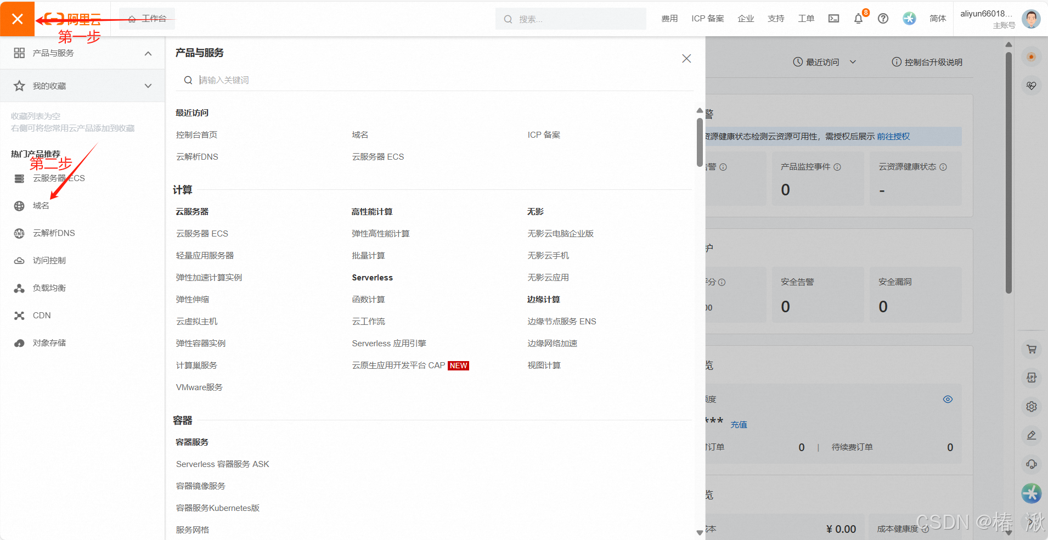The width and height of the screenshot is (1048, 540).
Task: Open 容器服务Kubernetes版 link
Action: tap(217, 508)
